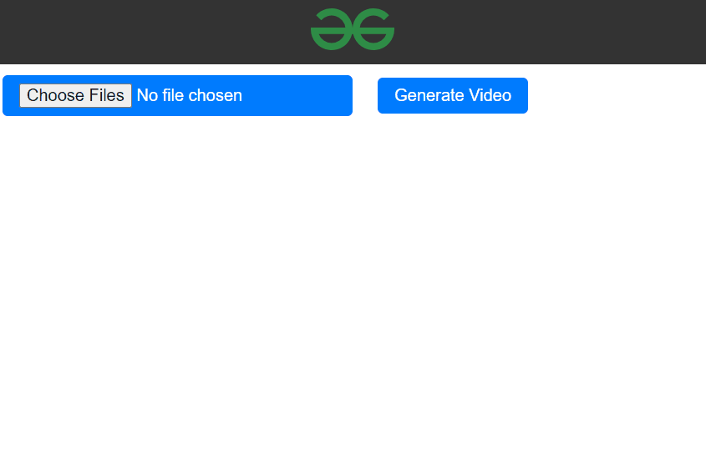Click the dark header bar left of logo

[x=155, y=32]
